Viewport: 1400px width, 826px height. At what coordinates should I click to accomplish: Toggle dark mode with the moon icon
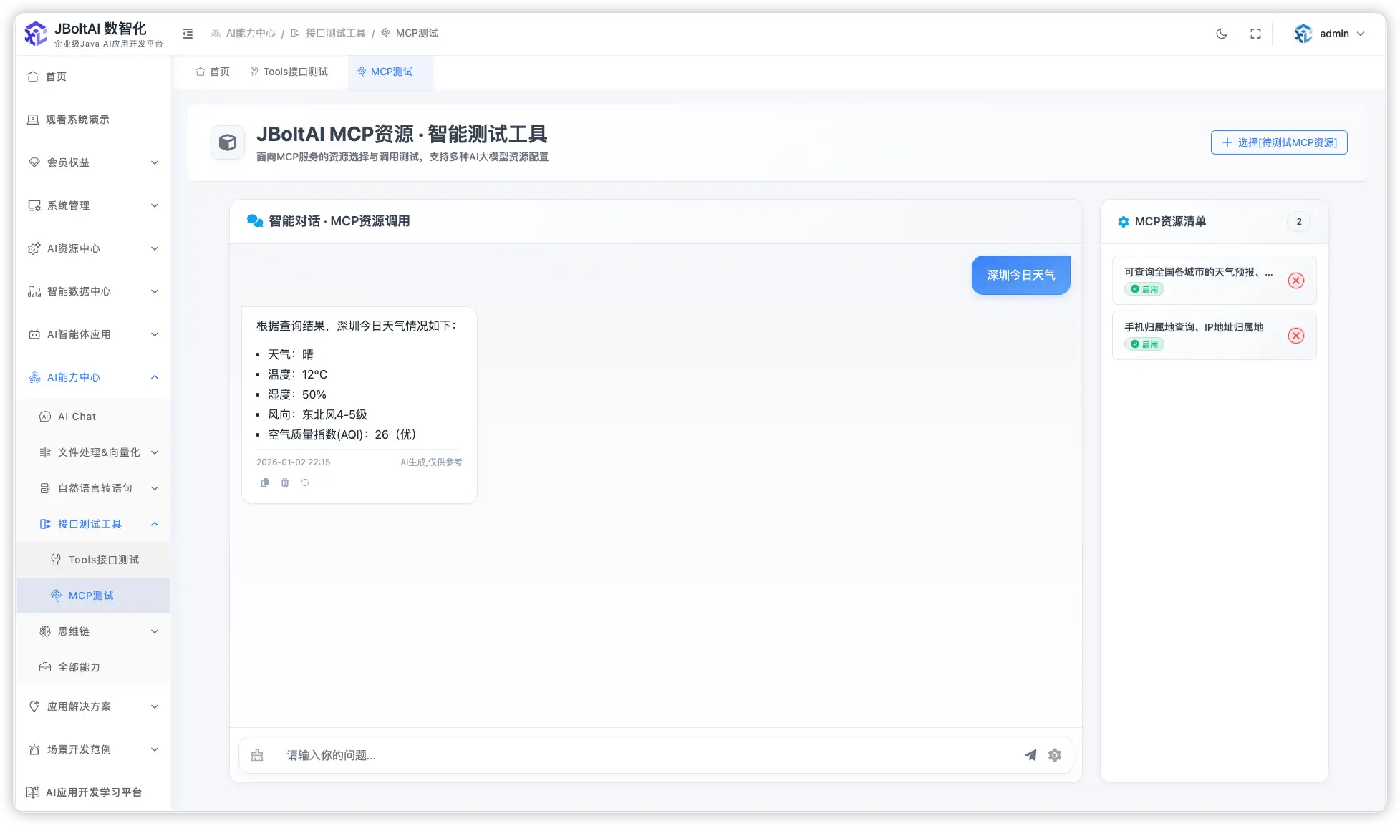1221,33
